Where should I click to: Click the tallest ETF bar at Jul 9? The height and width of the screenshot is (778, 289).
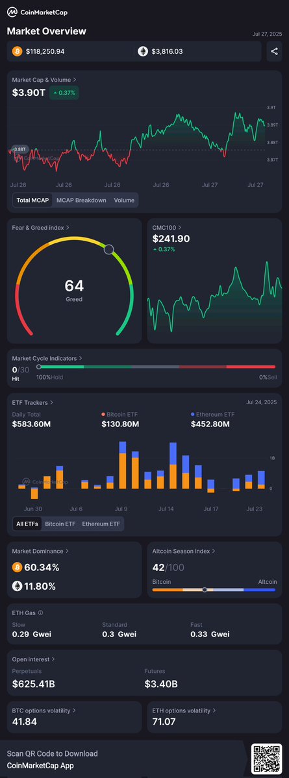(x=123, y=465)
